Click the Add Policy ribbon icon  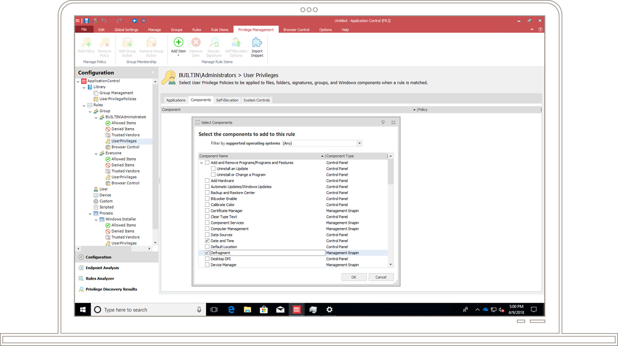(86, 43)
